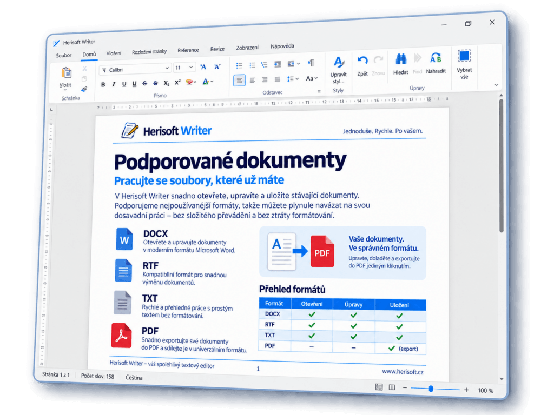The image size is (554, 415).
Task: Expand the arrow under Vložit
Action: click(65, 90)
